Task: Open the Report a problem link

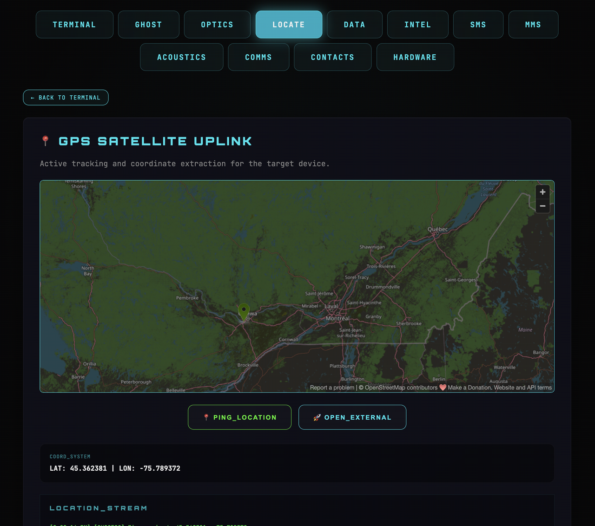Action: tap(332, 388)
